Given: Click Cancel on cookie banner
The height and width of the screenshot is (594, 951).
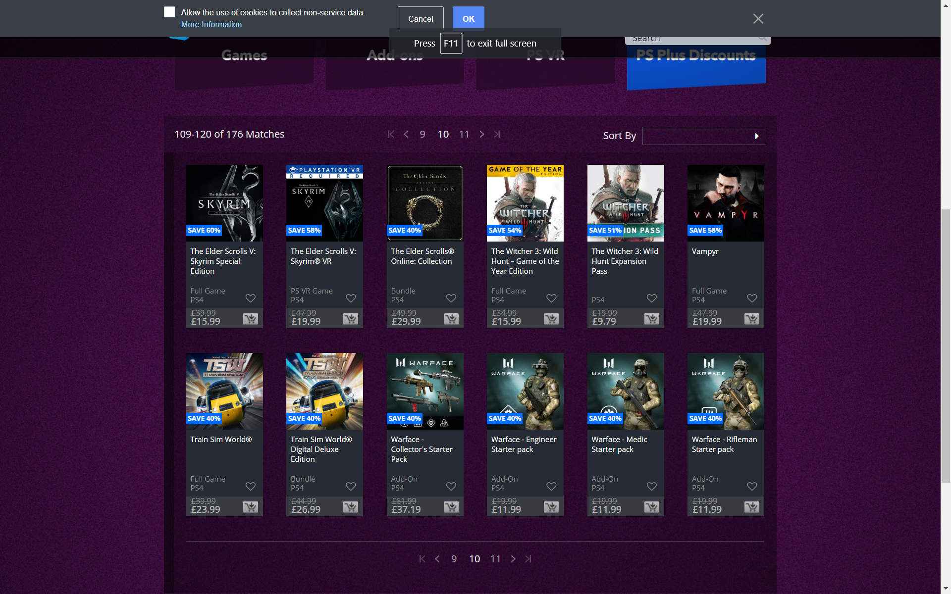Looking at the screenshot, I should [421, 19].
